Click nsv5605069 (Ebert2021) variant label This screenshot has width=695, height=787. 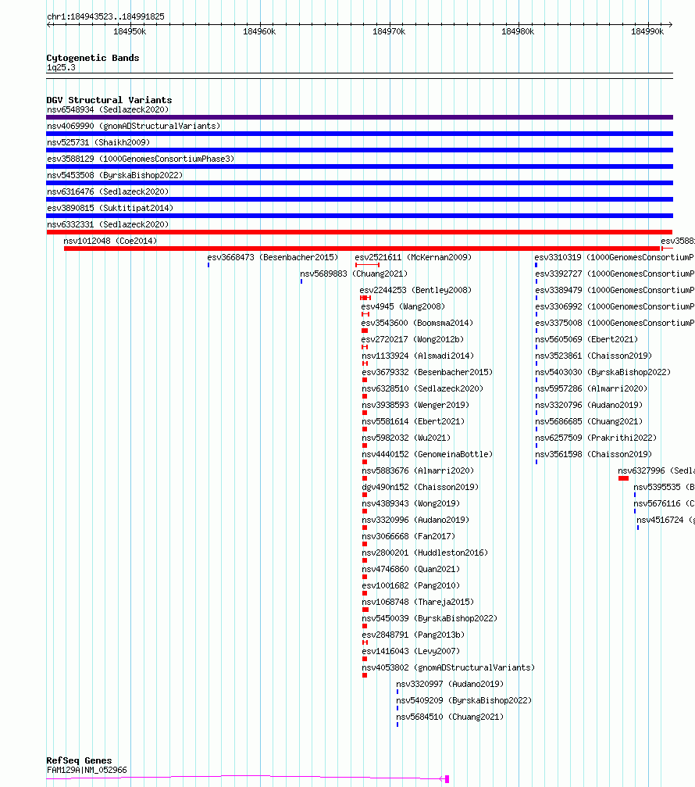pos(586,339)
